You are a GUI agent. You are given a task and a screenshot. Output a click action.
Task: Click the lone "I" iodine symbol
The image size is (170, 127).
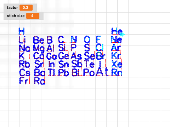coord(100,64)
